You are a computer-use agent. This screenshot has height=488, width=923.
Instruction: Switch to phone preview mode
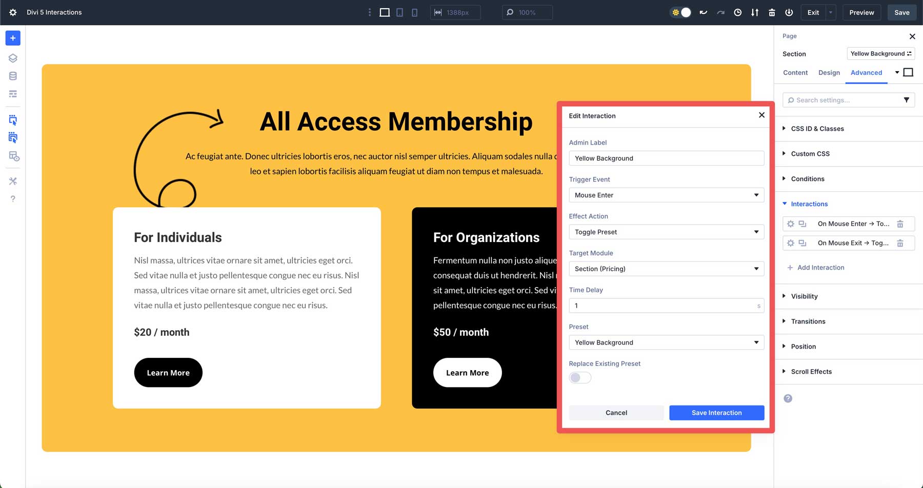coord(414,12)
